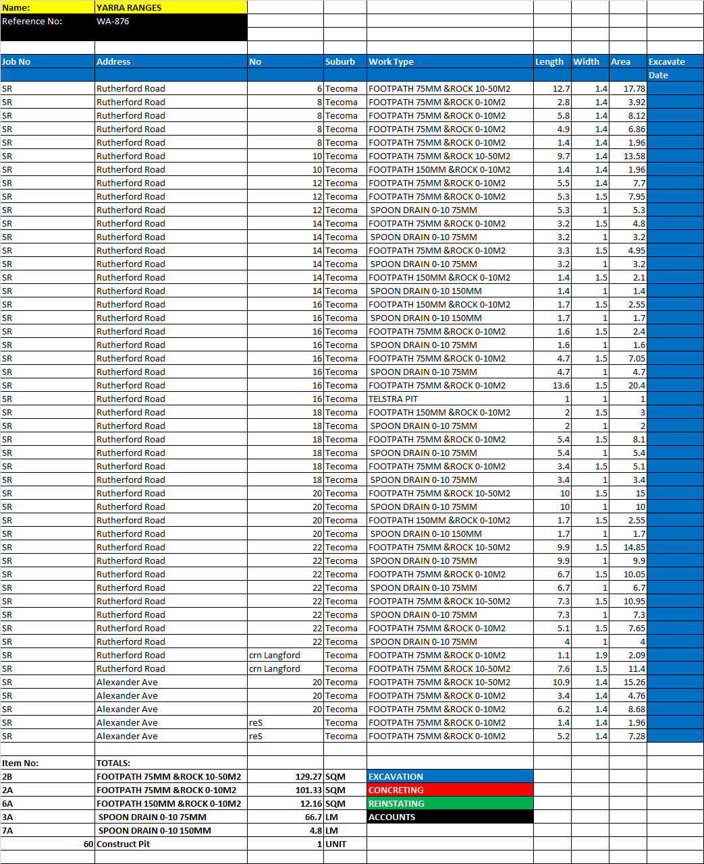Screen dimensions: 704x864
Task: Select the 'Reference No:' label cell
Action: point(47,21)
